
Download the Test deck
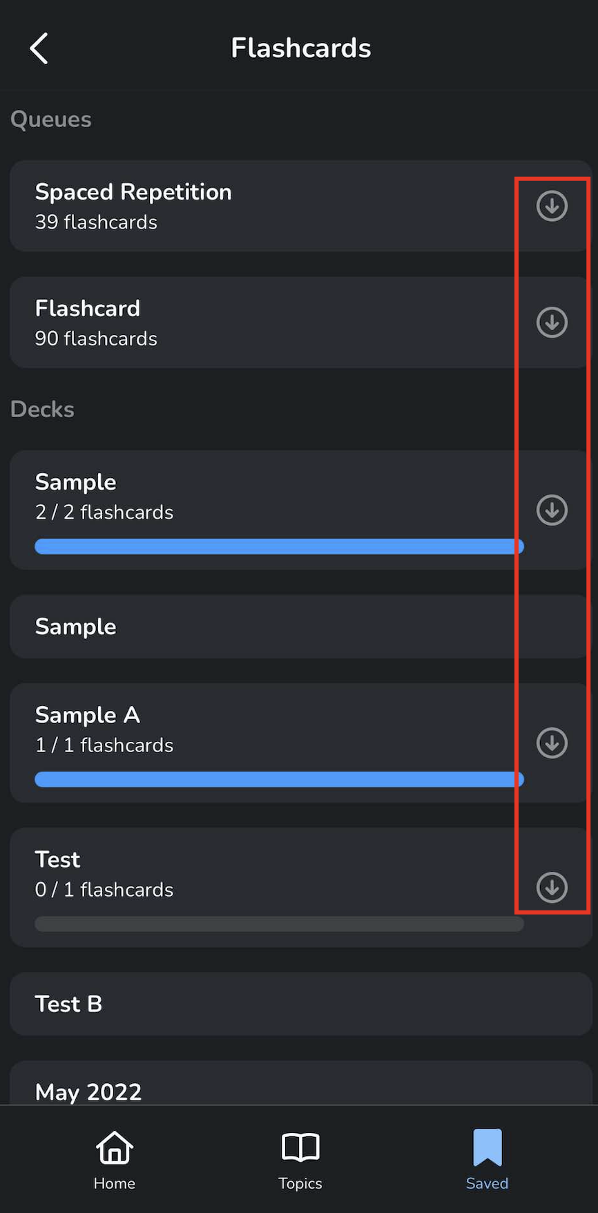(552, 888)
